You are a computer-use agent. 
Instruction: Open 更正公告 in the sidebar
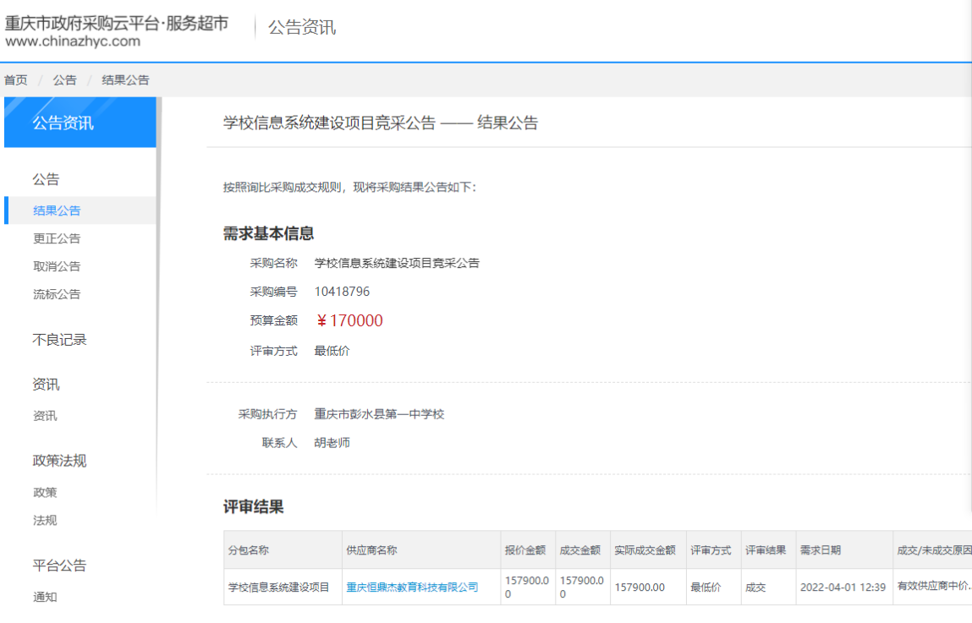[x=57, y=238]
